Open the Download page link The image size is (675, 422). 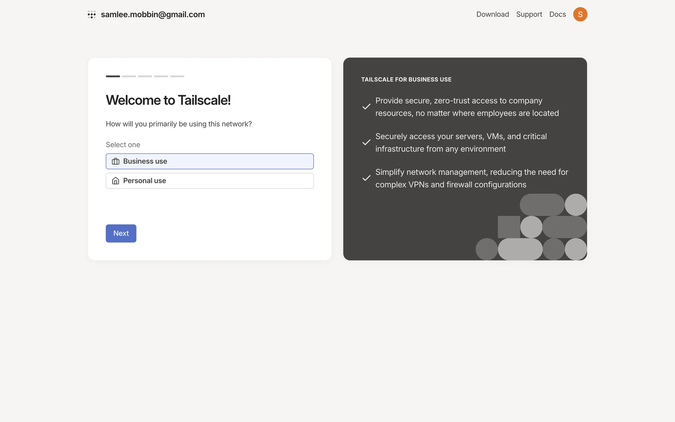493,14
